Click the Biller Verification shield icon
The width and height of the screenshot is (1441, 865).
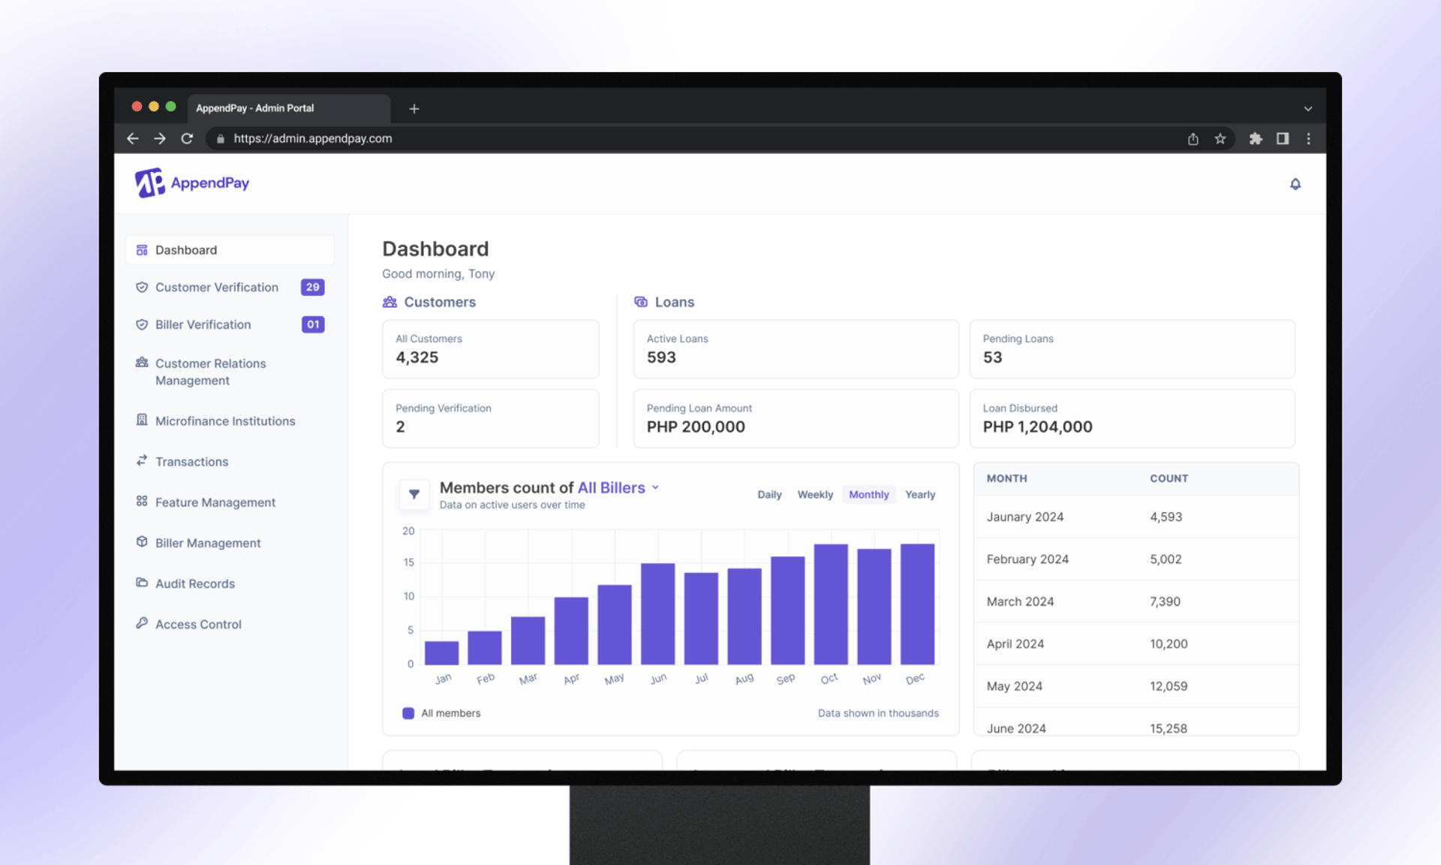coord(142,324)
